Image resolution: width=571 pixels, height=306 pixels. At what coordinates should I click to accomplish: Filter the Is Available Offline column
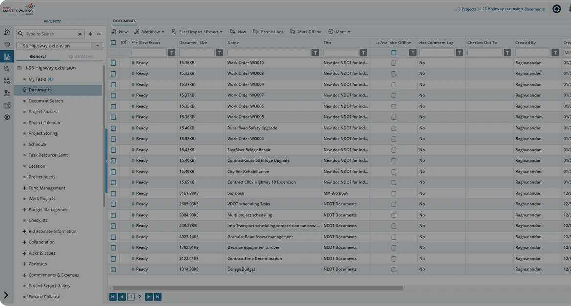412,53
